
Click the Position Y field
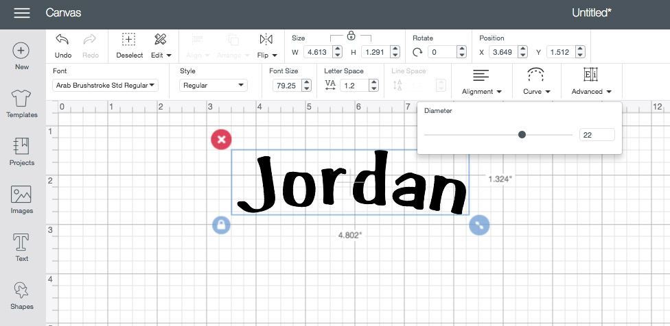click(561, 53)
